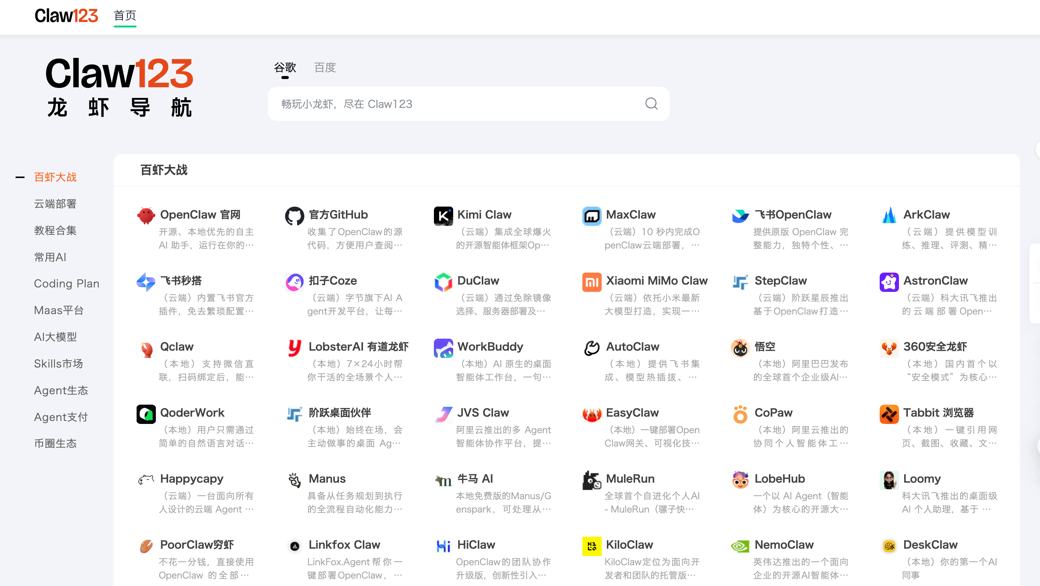The width and height of the screenshot is (1040, 586).
Task: Click the Tabbit 浏览器 orange icon
Action: click(x=889, y=414)
